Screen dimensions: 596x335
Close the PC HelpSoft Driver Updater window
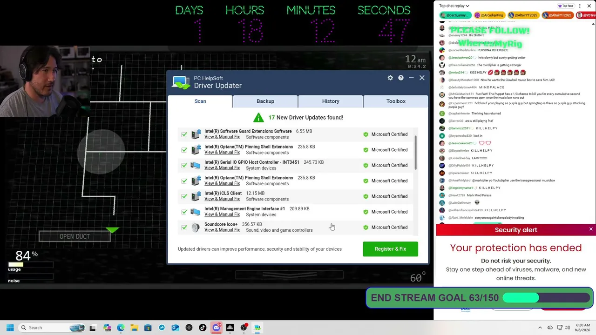pyautogui.click(x=422, y=78)
